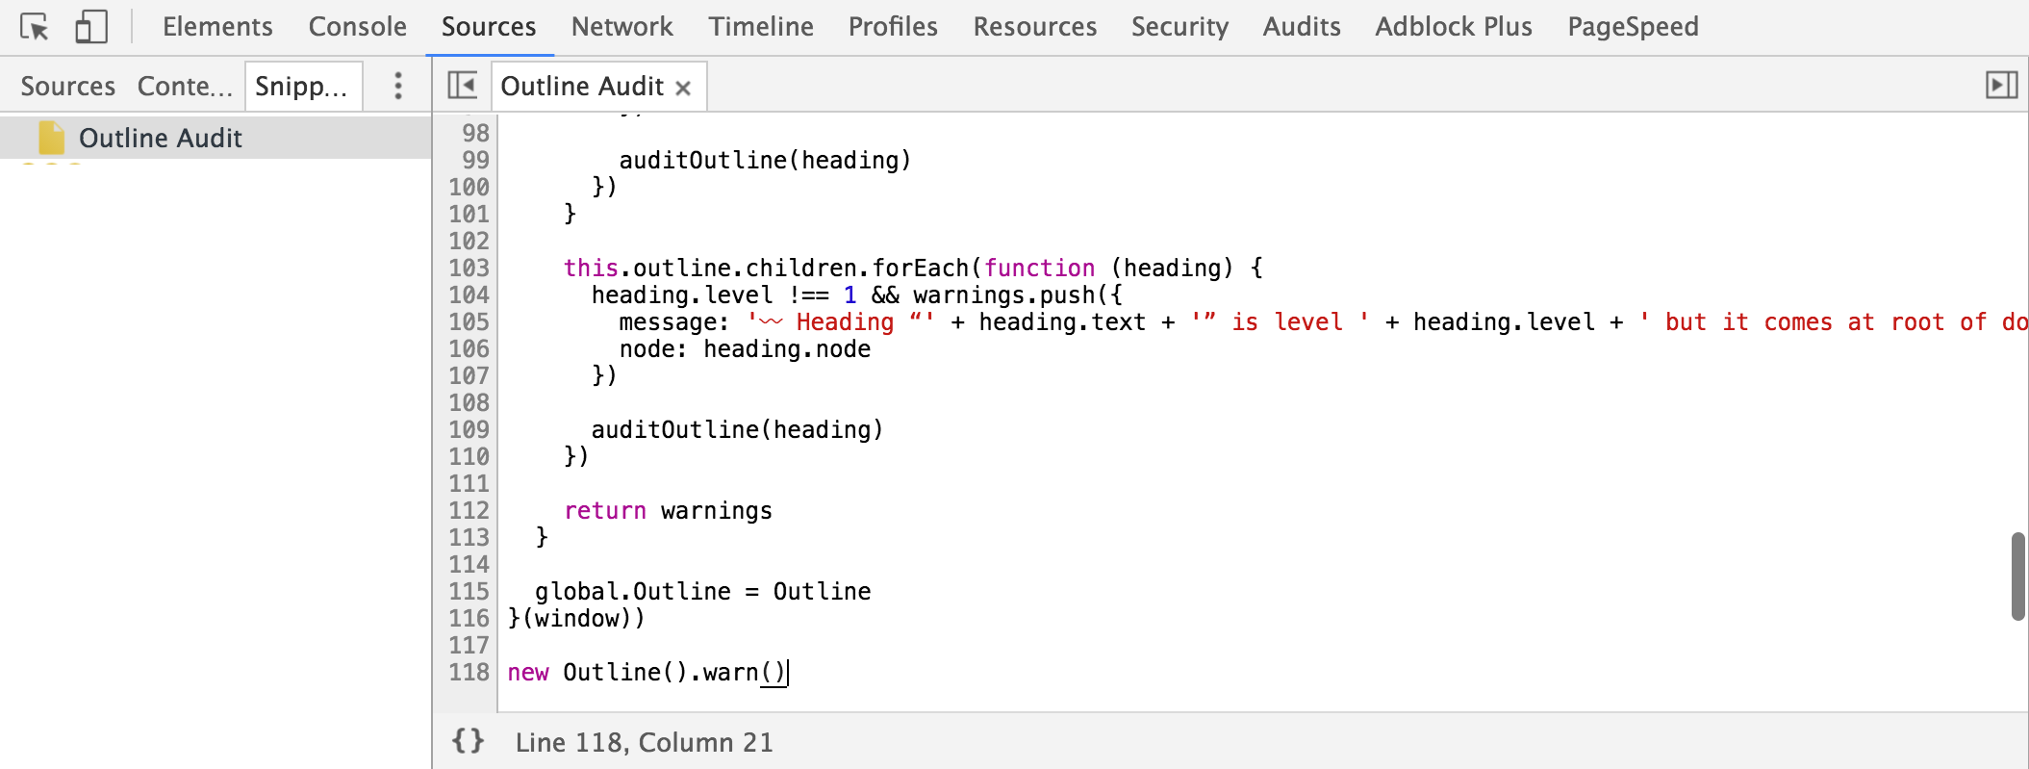The height and width of the screenshot is (769, 2029).
Task: Switch to the Console tab
Action: click(357, 27)
